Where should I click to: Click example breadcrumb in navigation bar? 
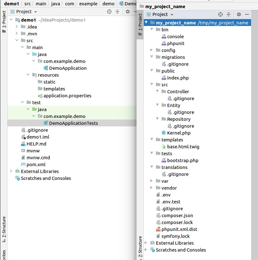pyautogui.click(x=88, y=4)
